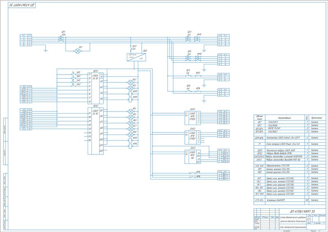The width and height of the screenshot is (328, 232).
Task: Click the KM3 contact beside QF5
Action: [198, 76]
